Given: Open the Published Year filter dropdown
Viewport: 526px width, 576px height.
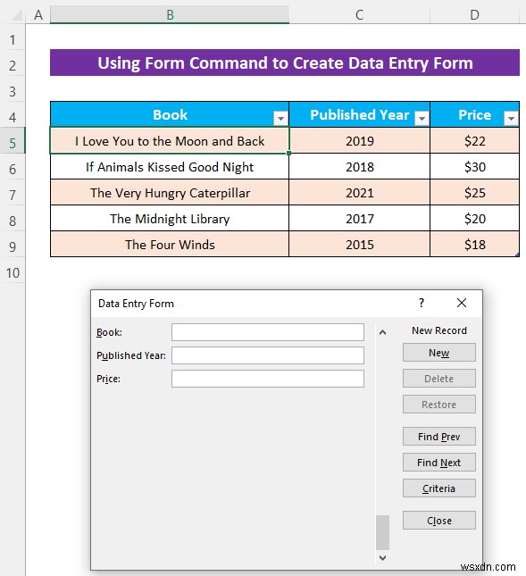Looking at the screenshot, I should [422, 118].
